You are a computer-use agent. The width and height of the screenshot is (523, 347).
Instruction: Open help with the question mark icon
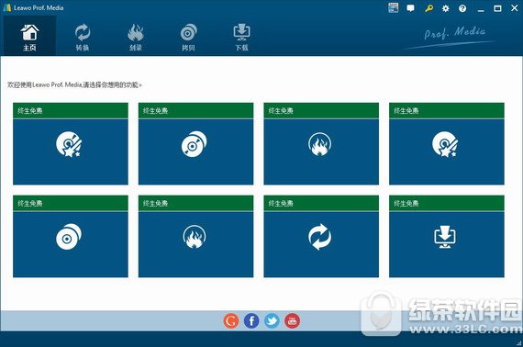[x=462, y=8]
